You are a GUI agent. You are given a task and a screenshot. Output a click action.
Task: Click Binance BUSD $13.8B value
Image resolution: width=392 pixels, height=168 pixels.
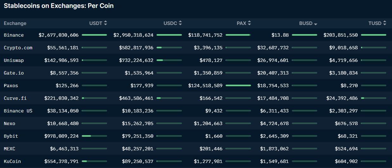click(280, 35)
